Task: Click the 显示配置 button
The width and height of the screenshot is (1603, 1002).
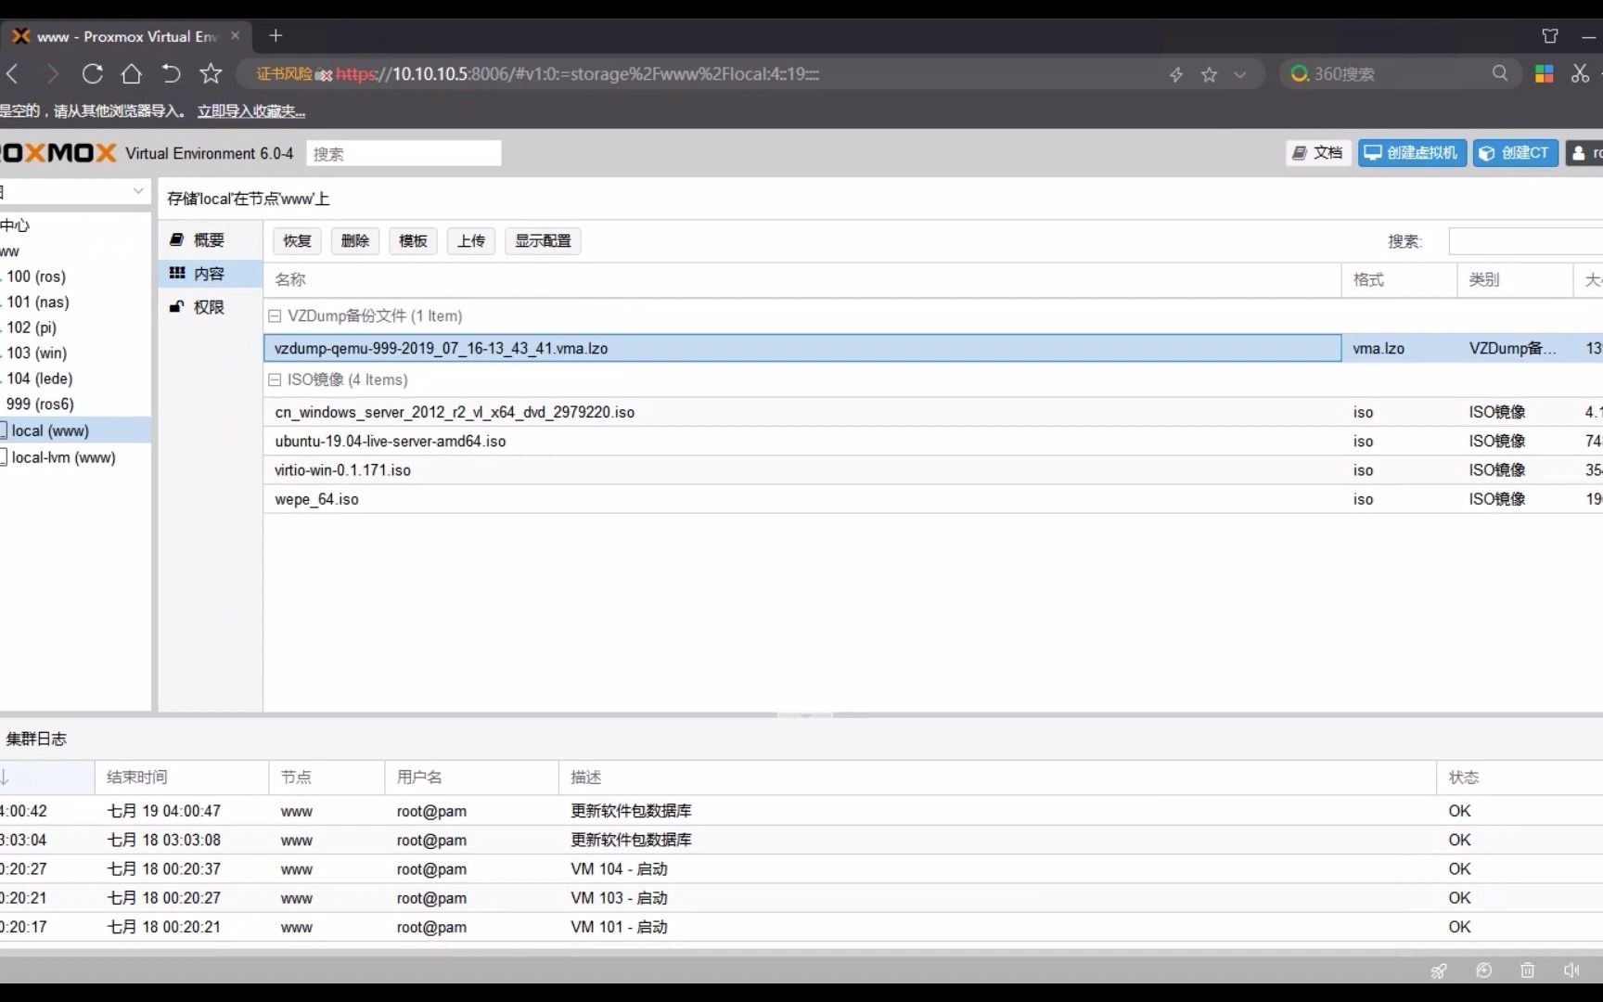Action: [x=543, y=240]
